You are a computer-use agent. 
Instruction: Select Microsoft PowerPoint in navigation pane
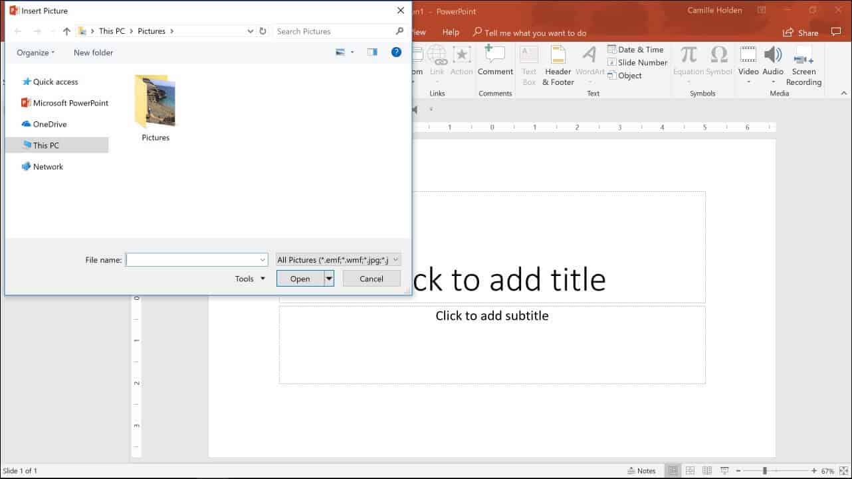pos(64,103)
